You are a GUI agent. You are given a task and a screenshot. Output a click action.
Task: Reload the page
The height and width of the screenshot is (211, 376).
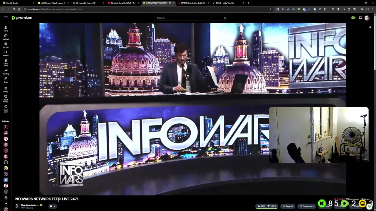[14, 9]
